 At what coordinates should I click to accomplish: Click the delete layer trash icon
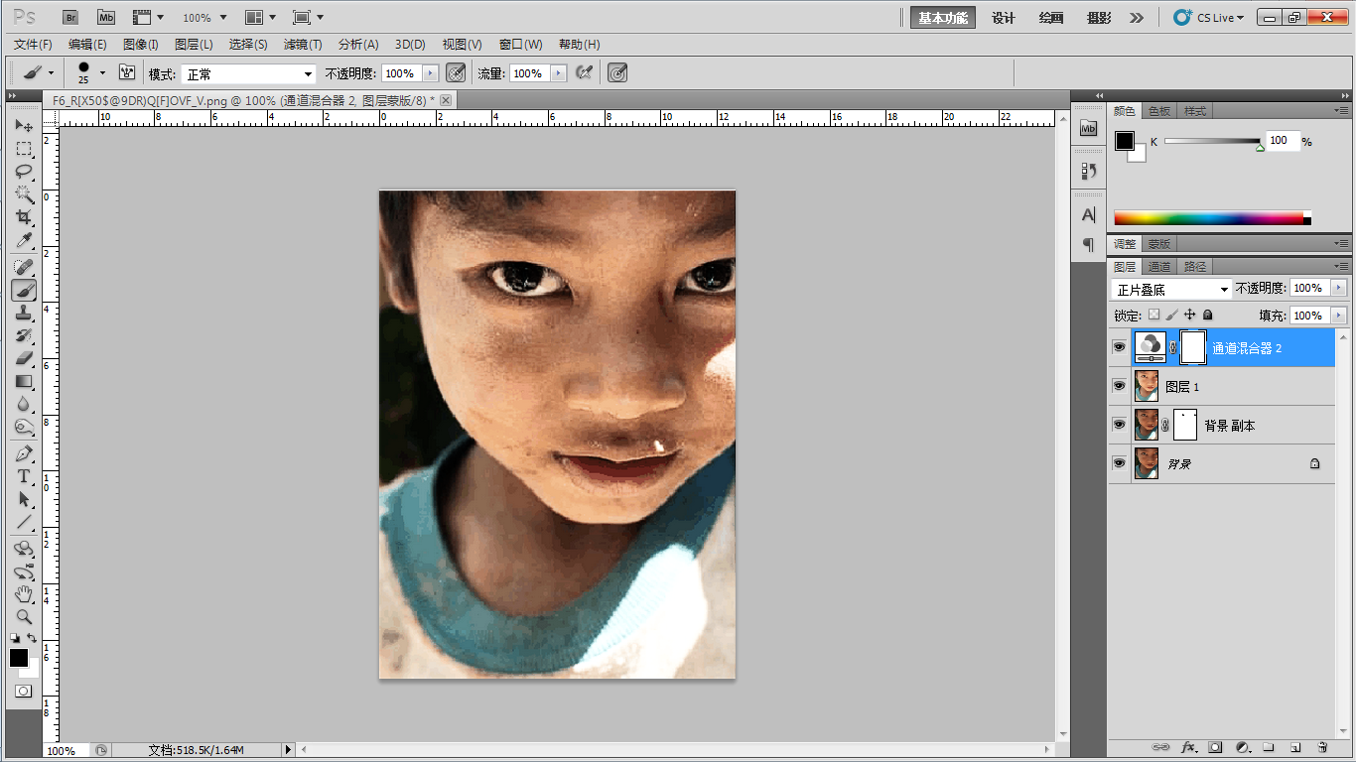pyautogui.click(x=1322, y=747)
